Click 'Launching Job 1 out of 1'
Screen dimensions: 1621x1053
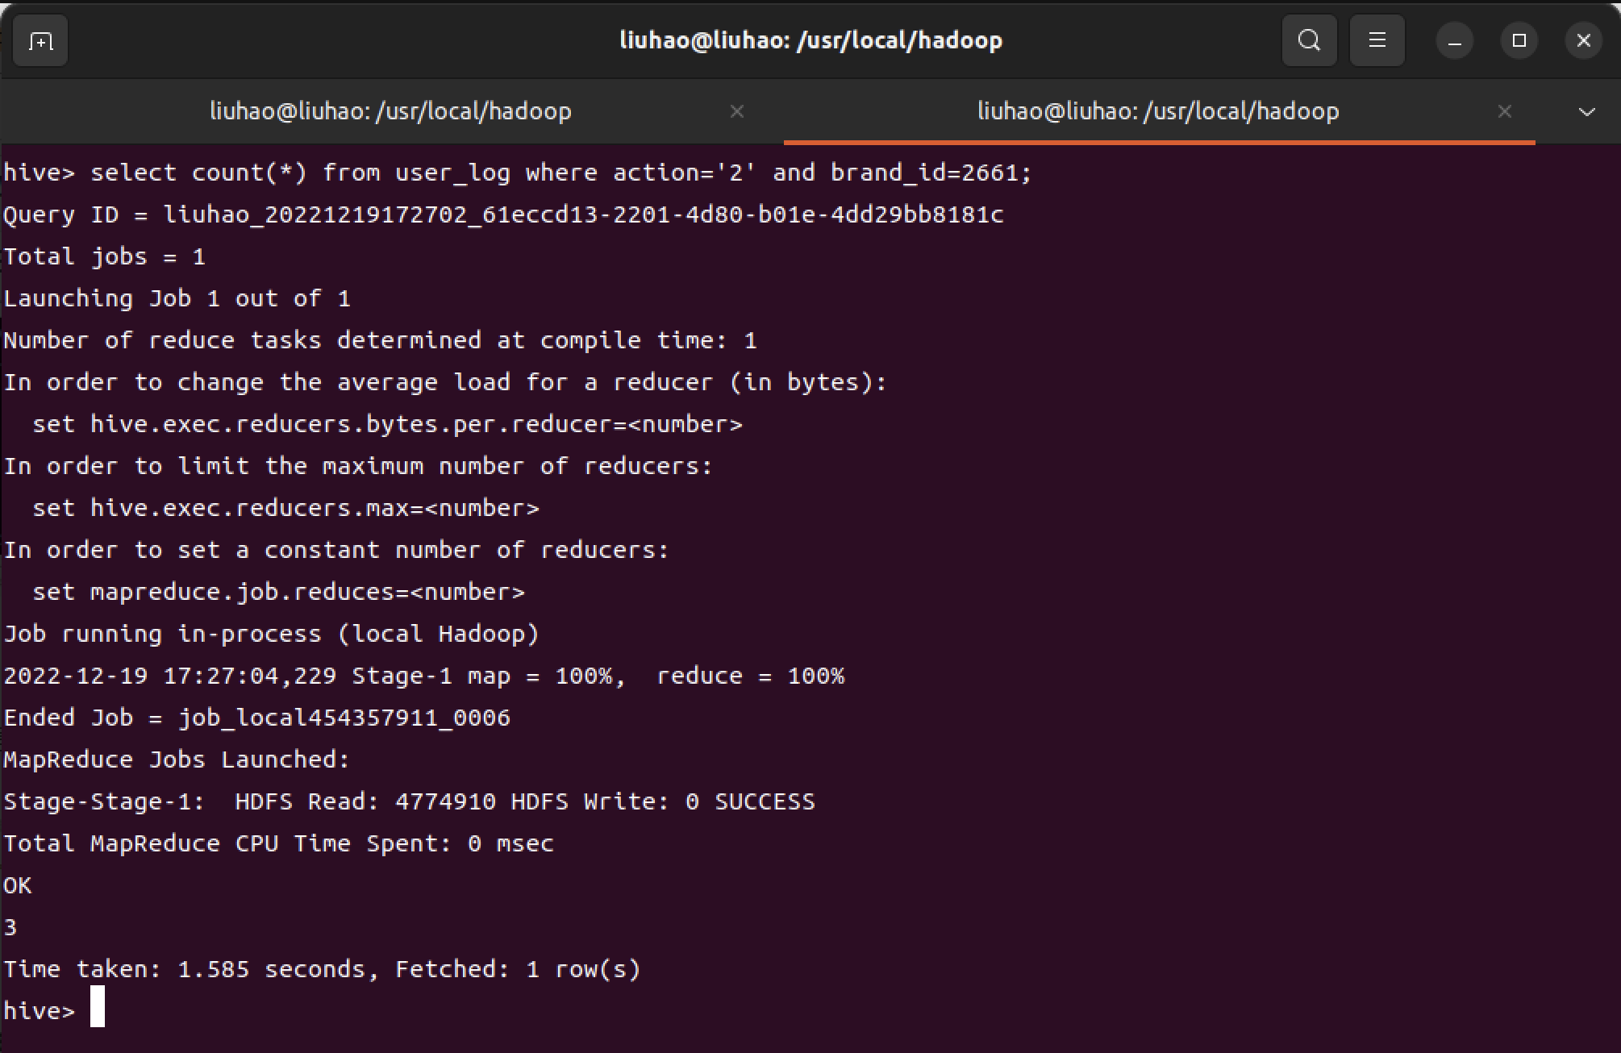177,298
